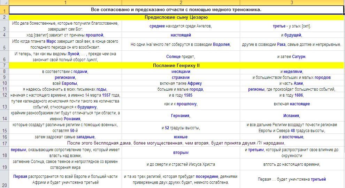This screenshot has height=188, width=345.
Task: Select row header 20
Action: coord(5,179)
